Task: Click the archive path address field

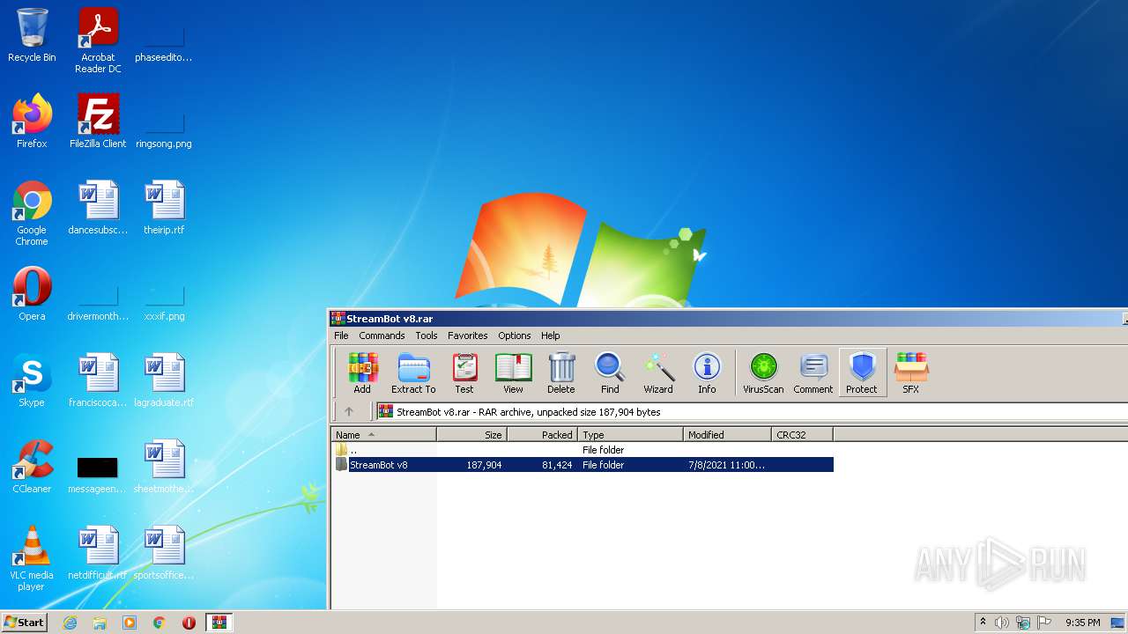Action: (751, 411)
